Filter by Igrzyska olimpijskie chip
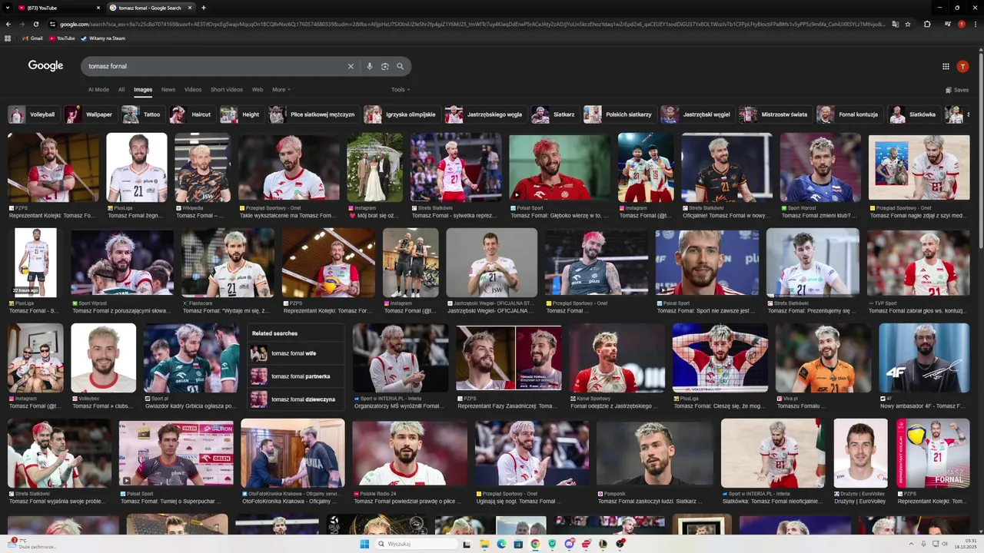Screen dimensions: 984x553 [401, 114]
